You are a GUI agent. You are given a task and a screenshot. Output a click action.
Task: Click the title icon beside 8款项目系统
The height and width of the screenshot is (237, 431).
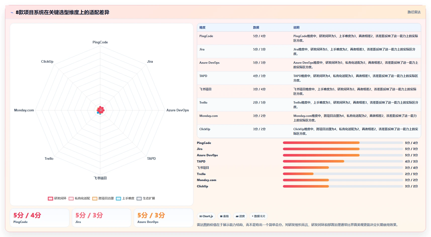coord(12,13)
